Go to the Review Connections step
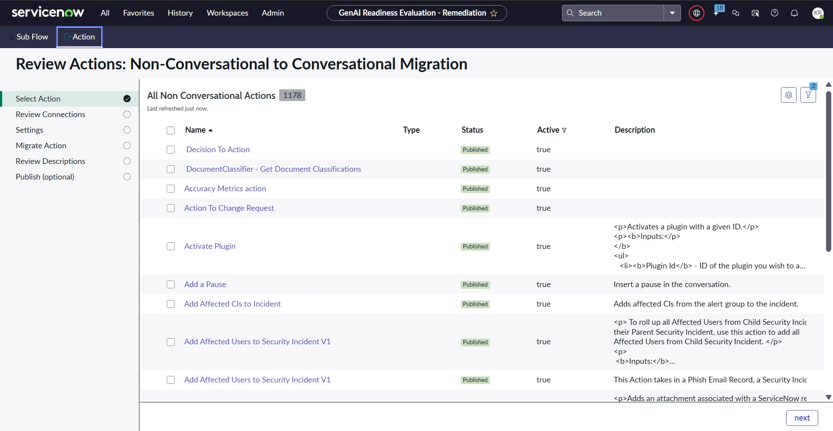This screenshot has height=431, width=833. (x=50, y=114)
